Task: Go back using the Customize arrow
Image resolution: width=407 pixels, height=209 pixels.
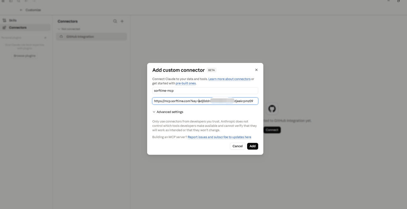Action: (21, 10)
